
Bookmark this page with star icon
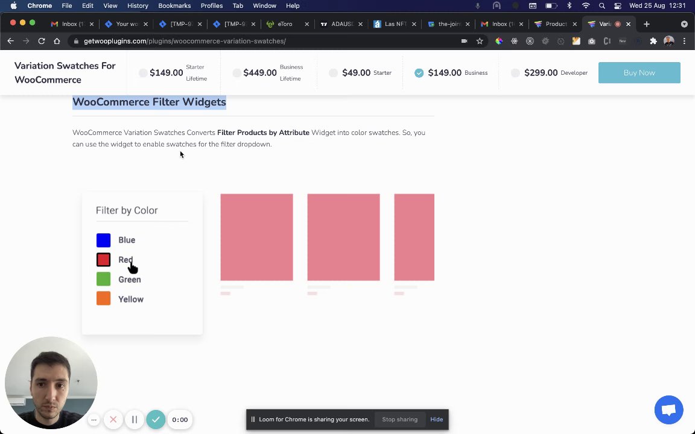pos(480,41)
